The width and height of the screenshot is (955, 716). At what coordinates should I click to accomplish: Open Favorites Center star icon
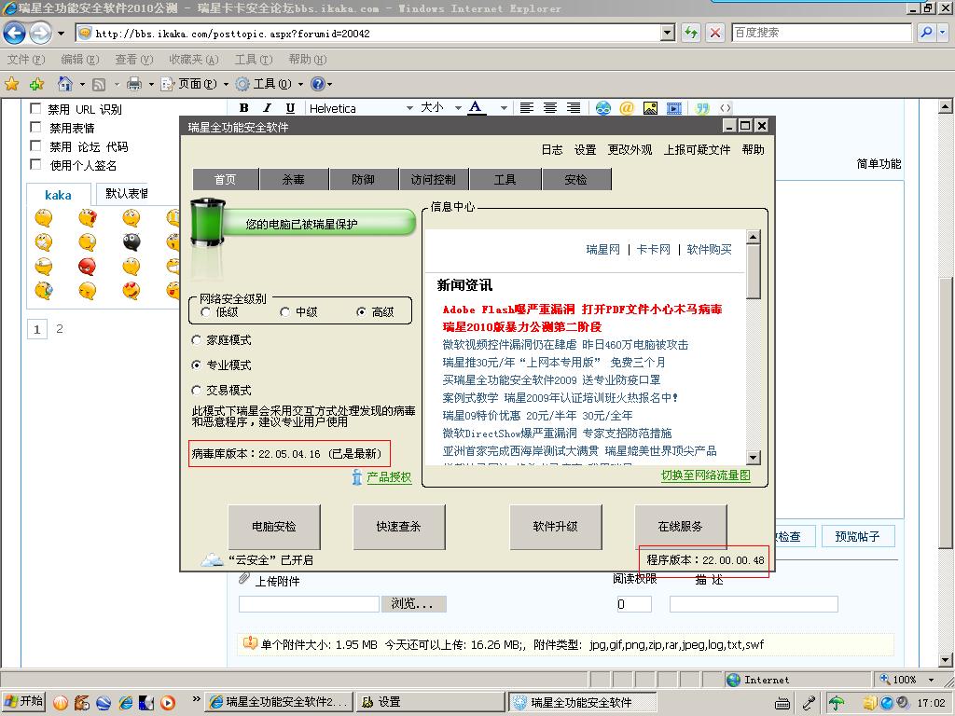(x=11, y=84)
